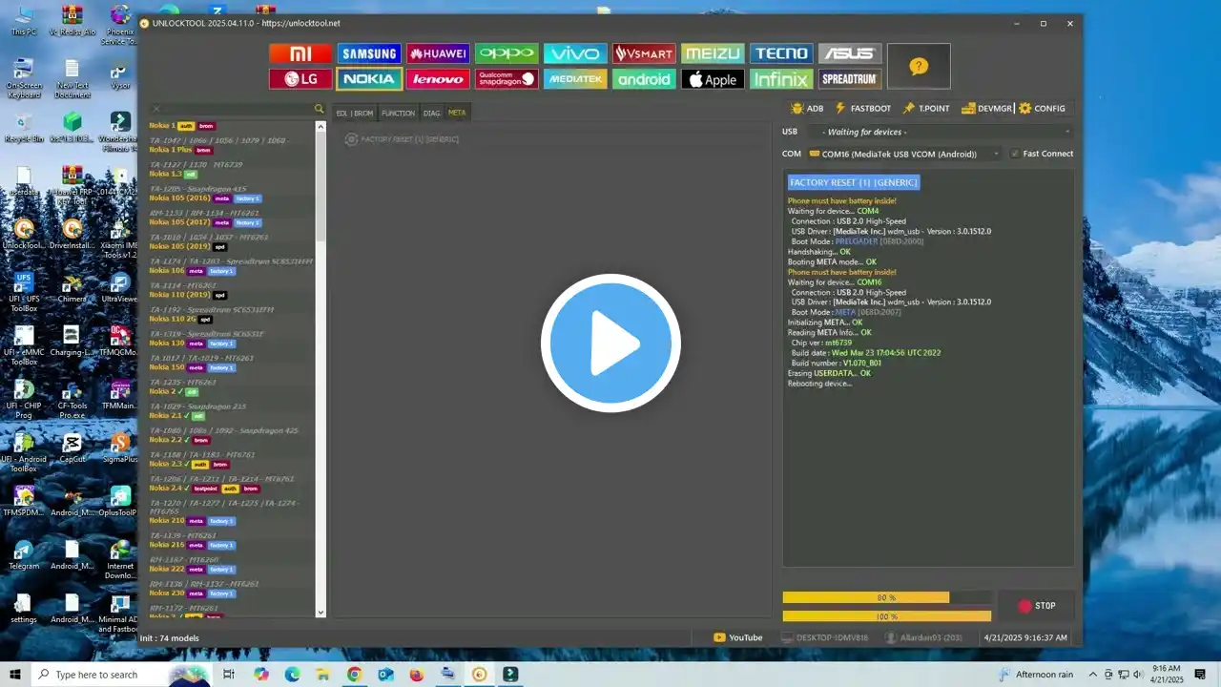Clear the model search with the X icon
Viewport: 1221px width, 687px height.
point(156,109)
